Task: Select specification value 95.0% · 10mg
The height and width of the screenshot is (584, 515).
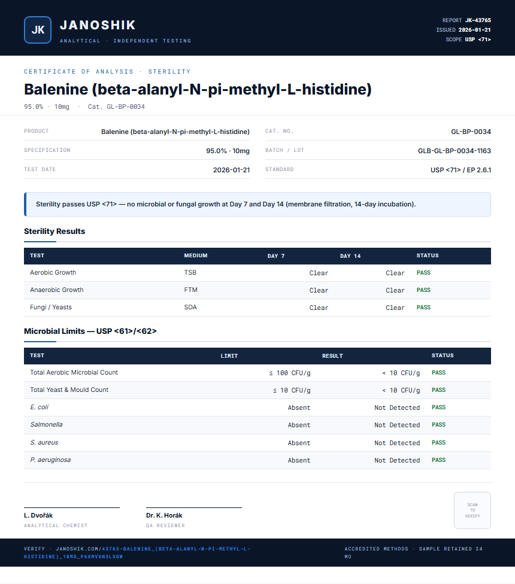Action: tap(228, 151)
